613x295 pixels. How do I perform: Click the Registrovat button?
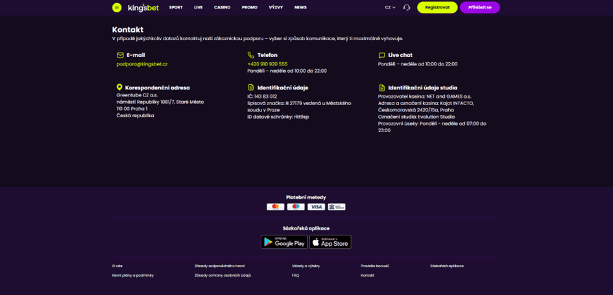pos(437,7)
